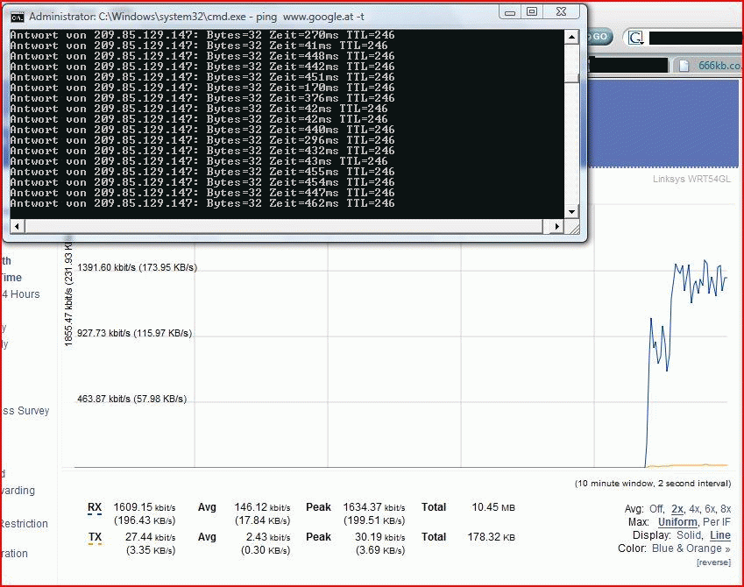
Task: Click the RX average value 146.12 kbit/s
Action: tap(262, 507)
